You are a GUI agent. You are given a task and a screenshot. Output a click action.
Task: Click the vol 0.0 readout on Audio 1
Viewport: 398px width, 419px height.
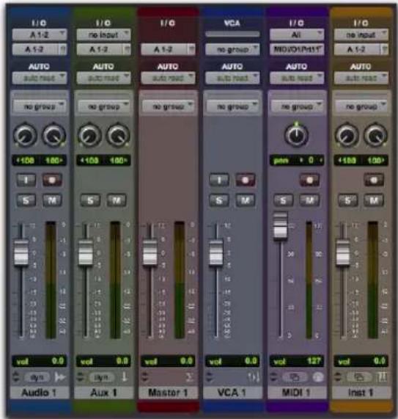40,361
